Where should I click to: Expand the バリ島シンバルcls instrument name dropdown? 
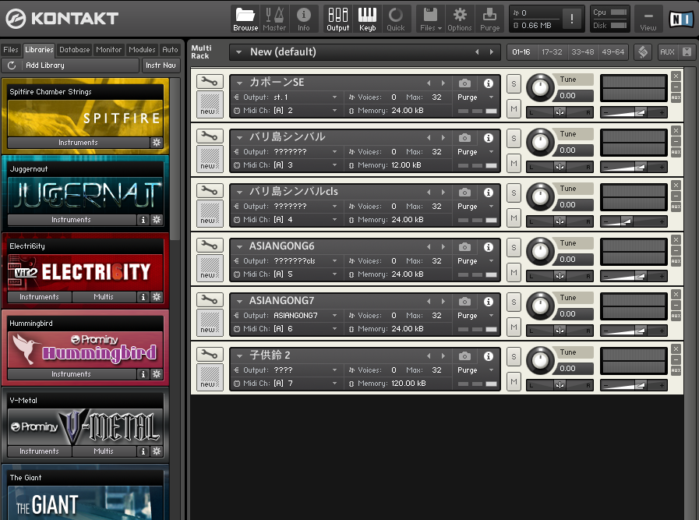point(239,193)
